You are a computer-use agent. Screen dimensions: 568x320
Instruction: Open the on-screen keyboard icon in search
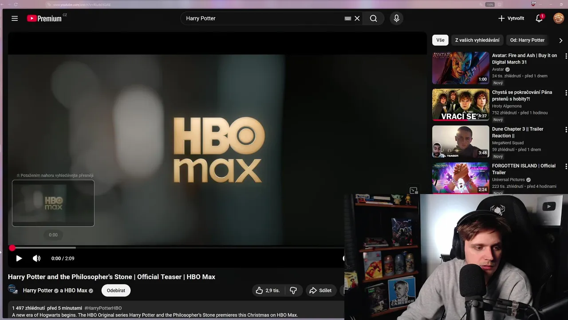[348, 18]
